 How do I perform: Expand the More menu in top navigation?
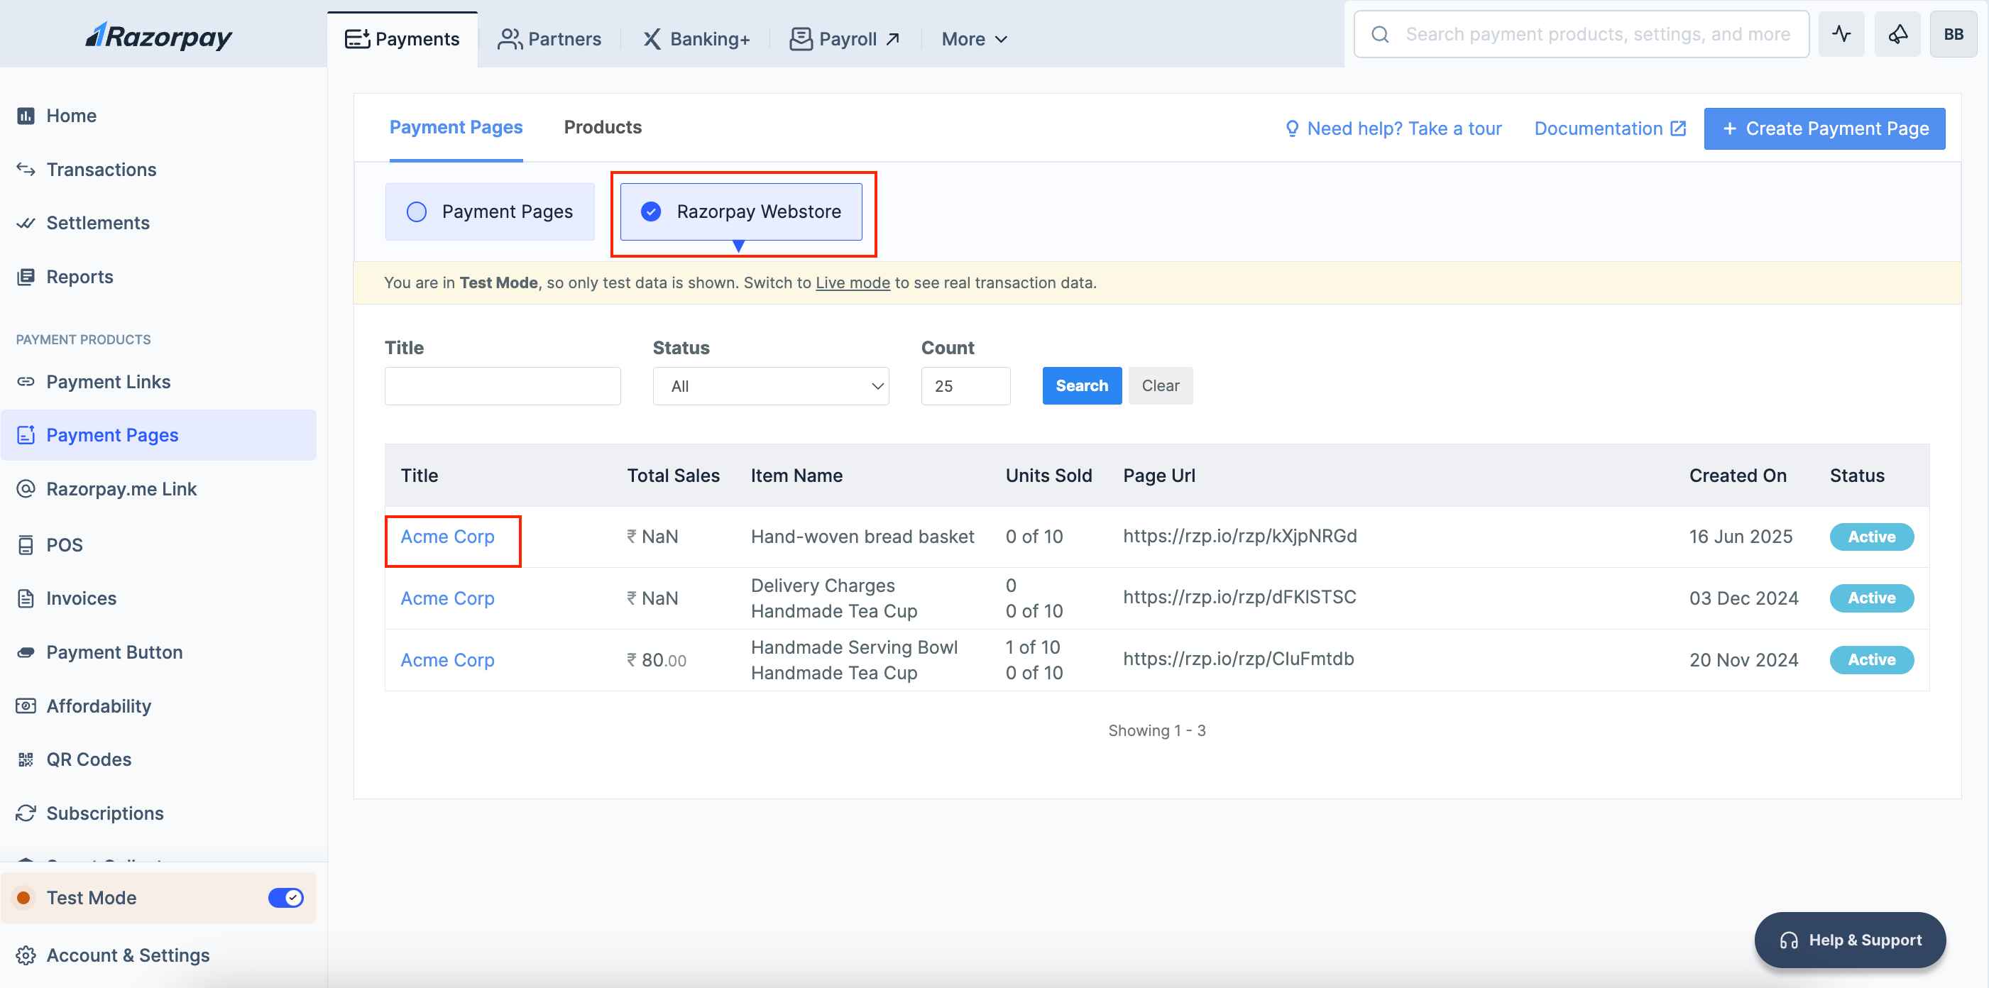[x=974, y=38]
